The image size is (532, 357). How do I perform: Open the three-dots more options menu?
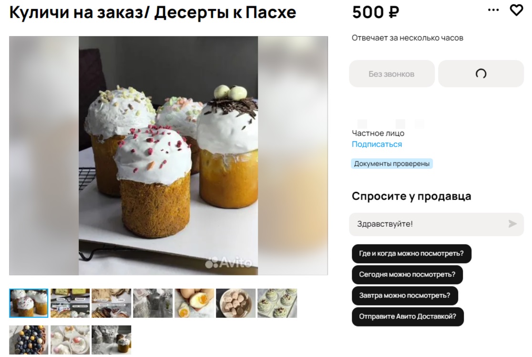click(493, 10)
